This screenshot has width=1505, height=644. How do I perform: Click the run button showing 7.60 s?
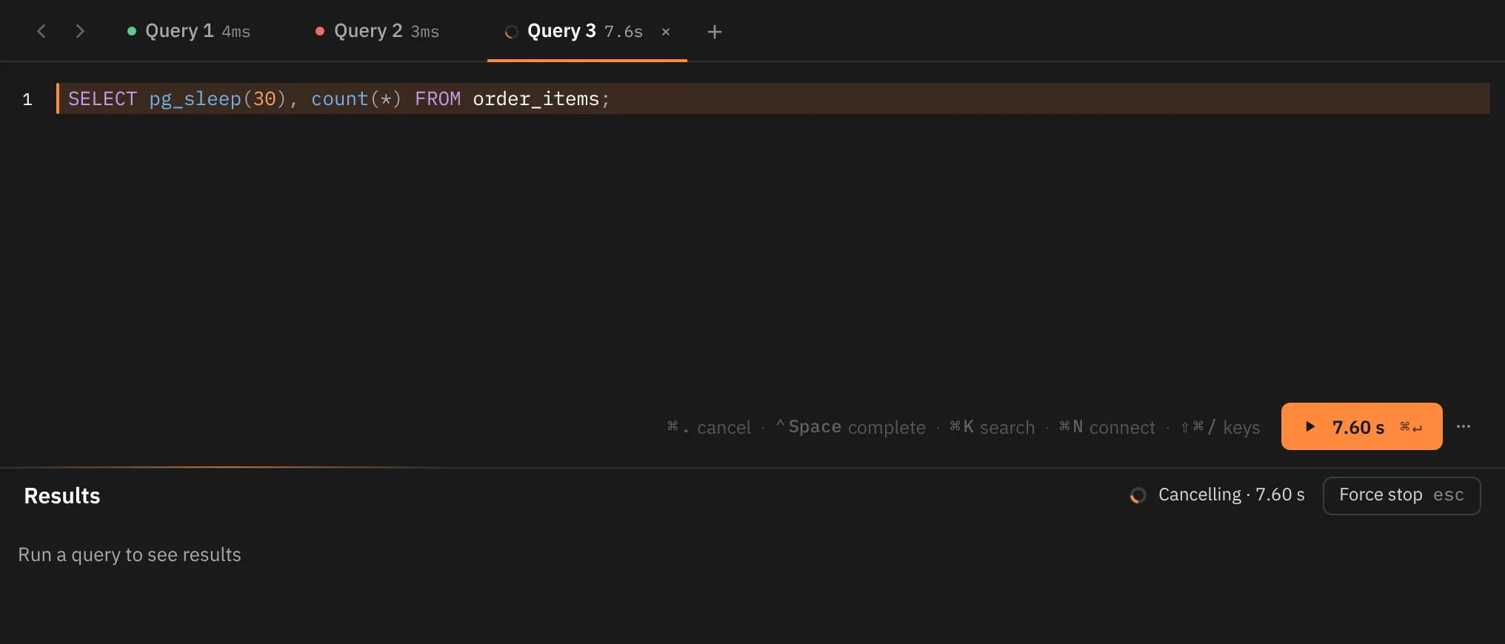point(1361,426)
